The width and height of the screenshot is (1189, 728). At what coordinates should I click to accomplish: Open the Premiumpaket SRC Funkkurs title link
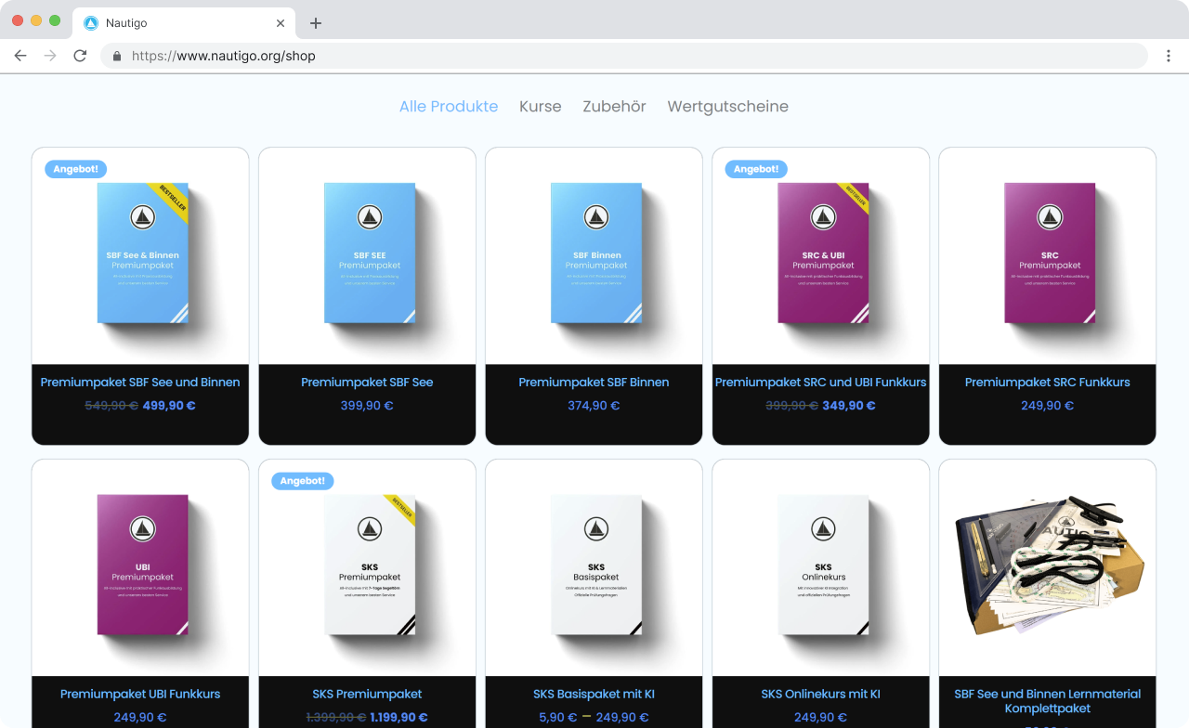click(x=1047, y=382)
